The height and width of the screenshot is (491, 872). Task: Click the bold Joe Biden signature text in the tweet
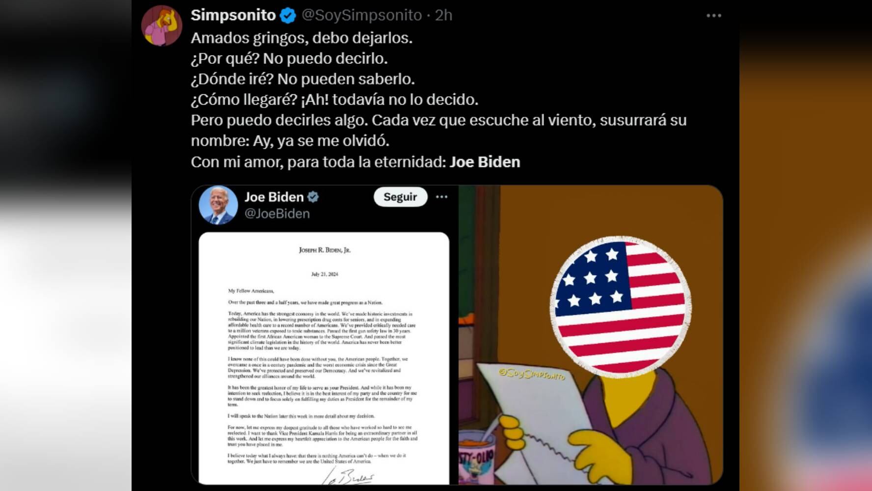click(485, 162)
